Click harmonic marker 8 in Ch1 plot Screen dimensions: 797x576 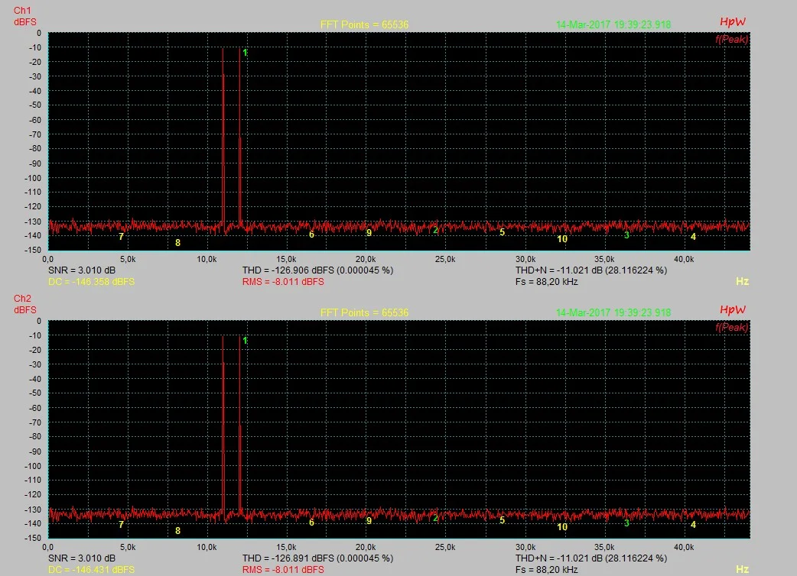pos(178,243)
